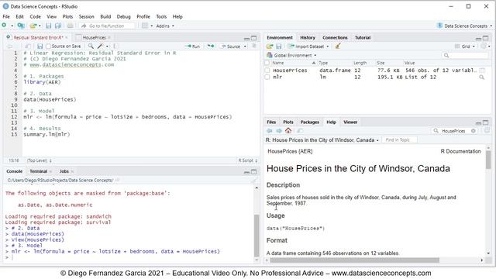Open the recent files dropdown arrow
This screenshot has width=496, height=279.
pos(40,26)
